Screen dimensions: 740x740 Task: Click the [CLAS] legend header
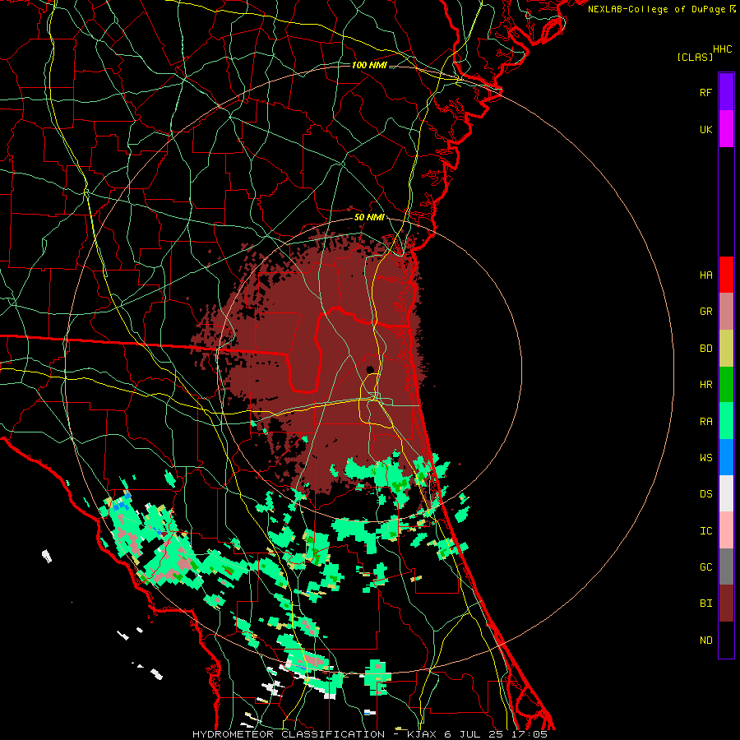(695, 57)
